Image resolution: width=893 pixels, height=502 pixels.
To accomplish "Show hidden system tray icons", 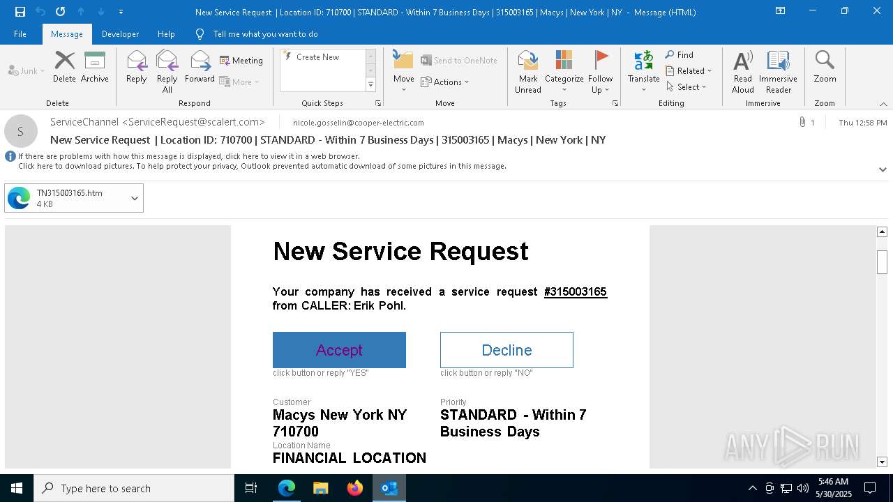I will coord(752,488).
